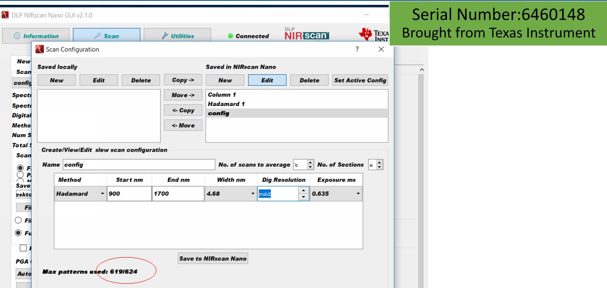
Task: Open the Utilities tab
Action: coord(177,36)
